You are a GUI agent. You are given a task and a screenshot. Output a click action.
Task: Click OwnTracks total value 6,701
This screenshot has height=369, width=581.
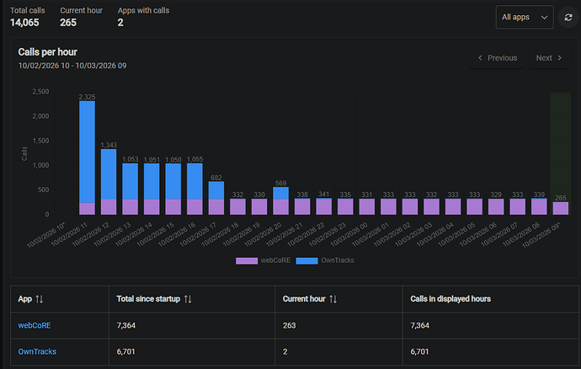click(x=126, y=351)
